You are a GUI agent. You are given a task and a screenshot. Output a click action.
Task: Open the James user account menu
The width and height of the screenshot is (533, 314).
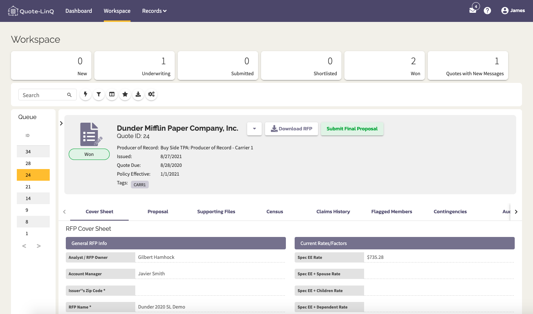[x=513, y=11]
